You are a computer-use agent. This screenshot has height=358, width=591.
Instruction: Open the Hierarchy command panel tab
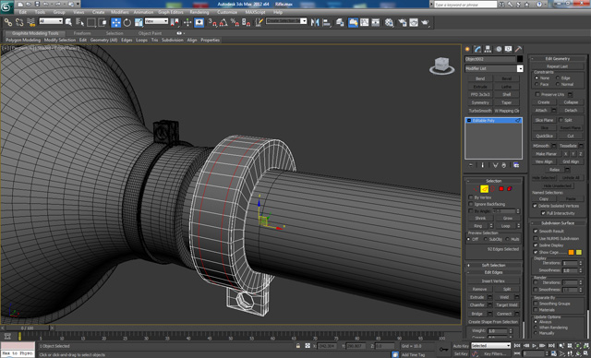[x=488, y=49]
